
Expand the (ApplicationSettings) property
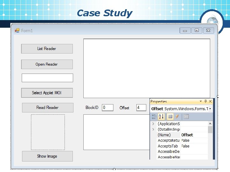point(153,124)
